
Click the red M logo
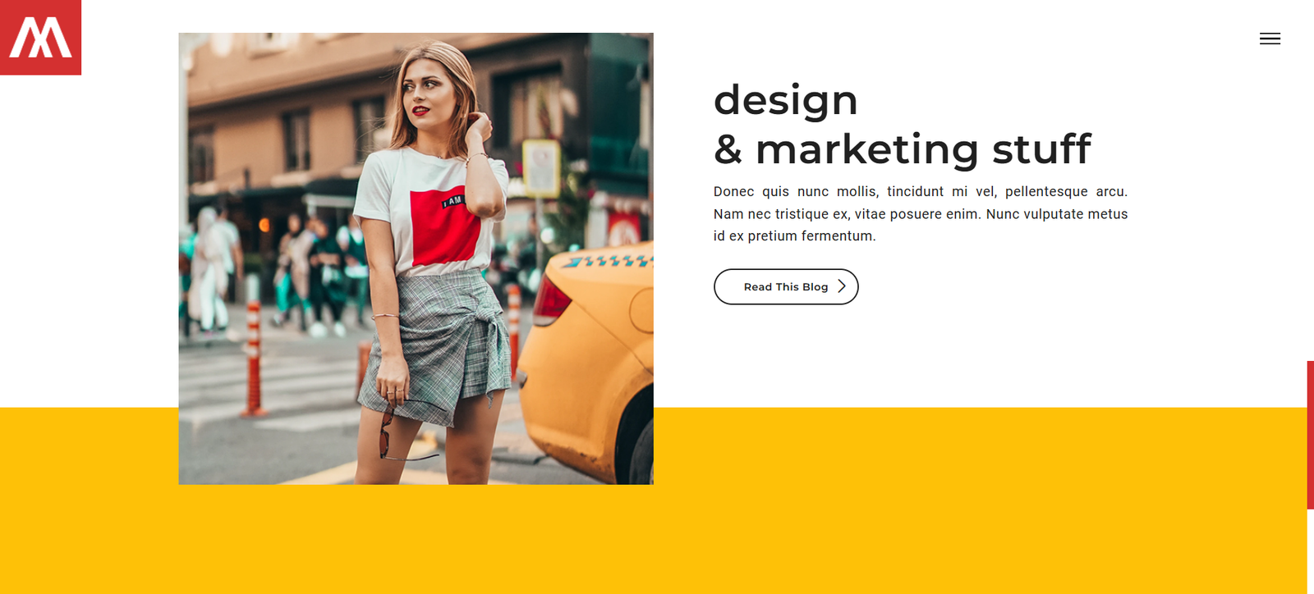40,37
